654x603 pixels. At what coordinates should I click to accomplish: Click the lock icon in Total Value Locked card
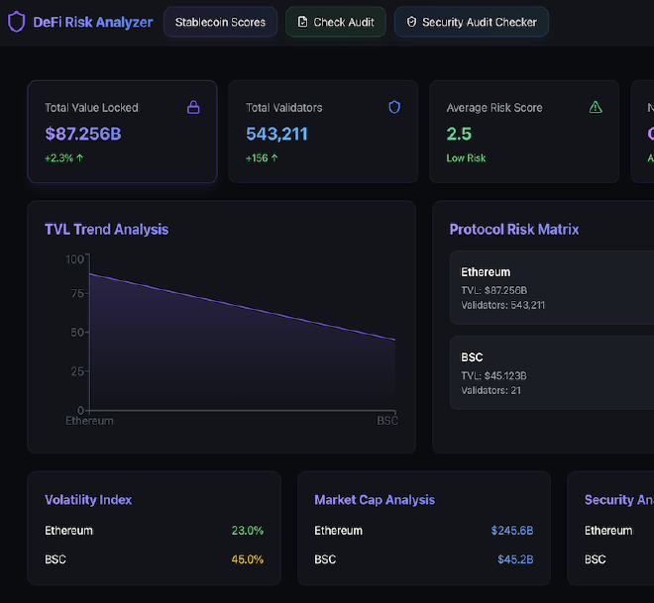193,108
